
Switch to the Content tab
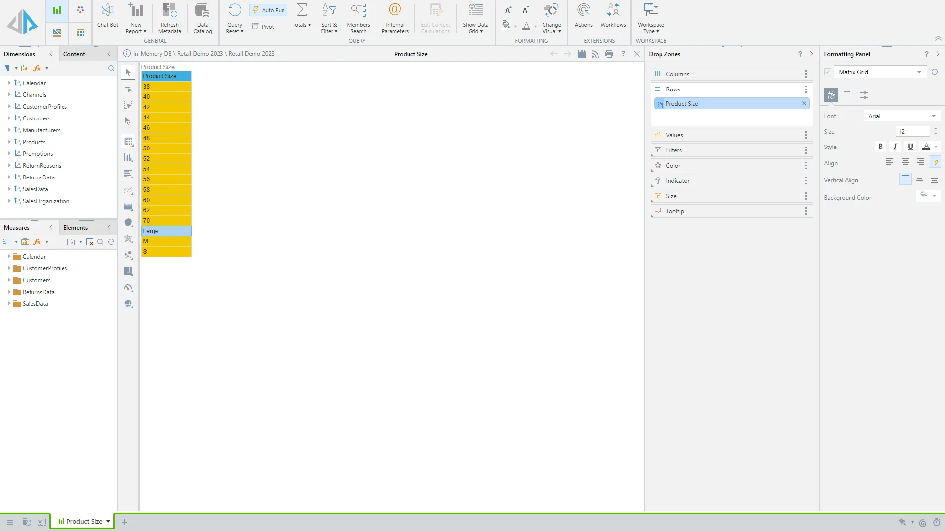tap(74, 54)
